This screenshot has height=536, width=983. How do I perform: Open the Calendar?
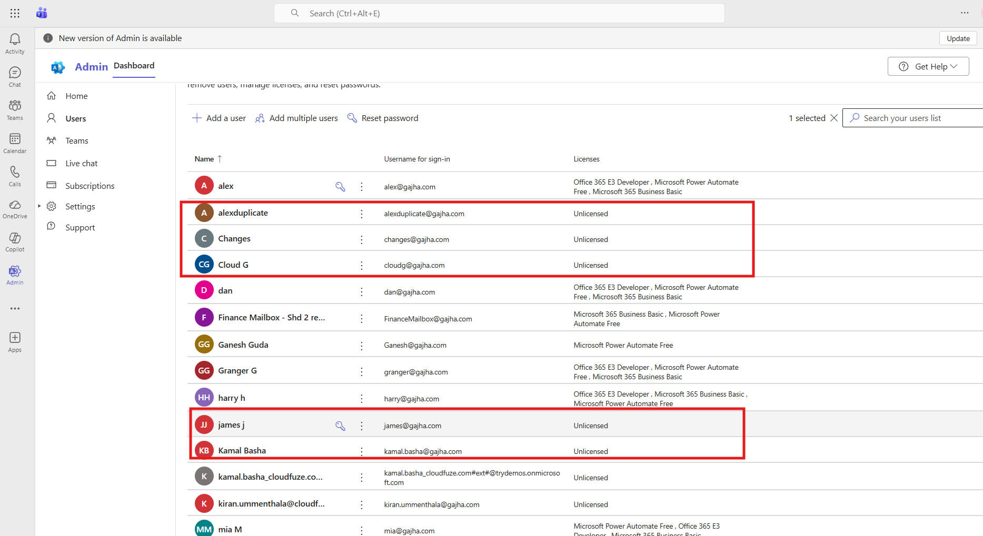(14, 143)
